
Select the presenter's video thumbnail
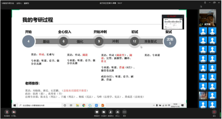[x=208, y=18]
